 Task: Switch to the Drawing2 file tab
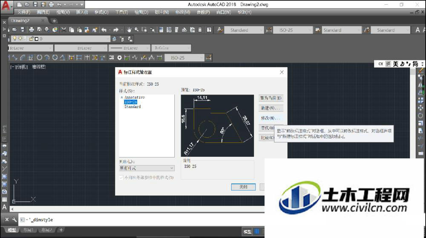[x=27, y=20]
